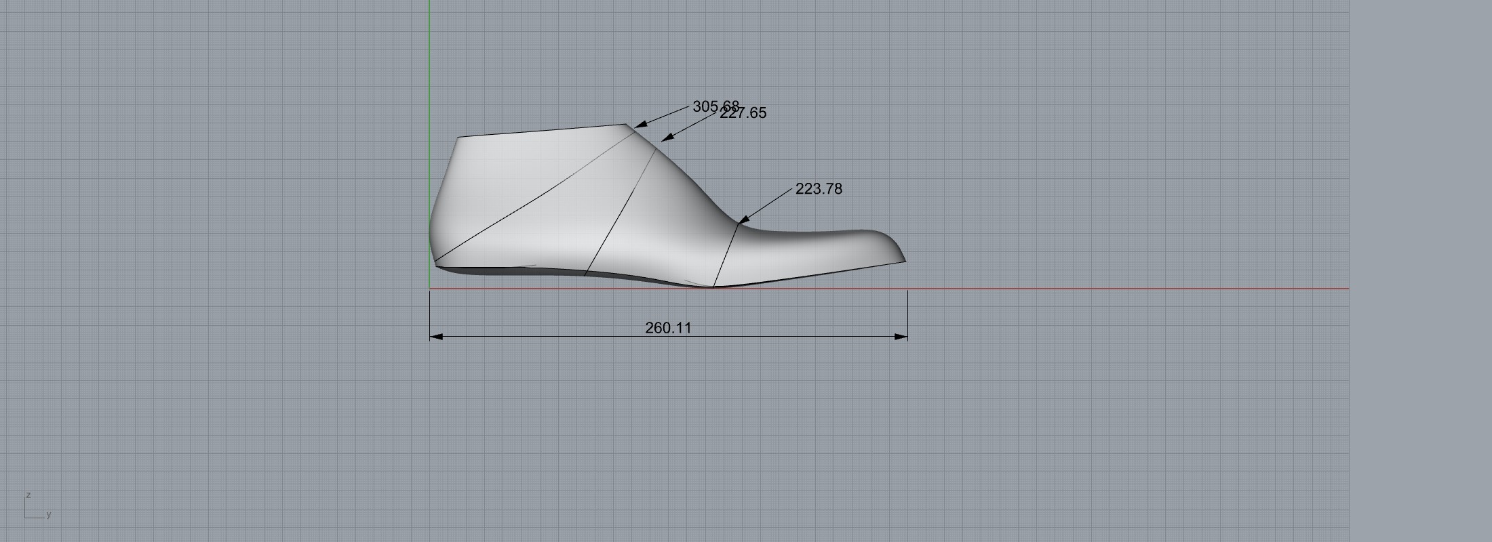This screenshot has width=1492, height=542.
Task: Select the 223.78 leader annotation
Action: [819, 189]
